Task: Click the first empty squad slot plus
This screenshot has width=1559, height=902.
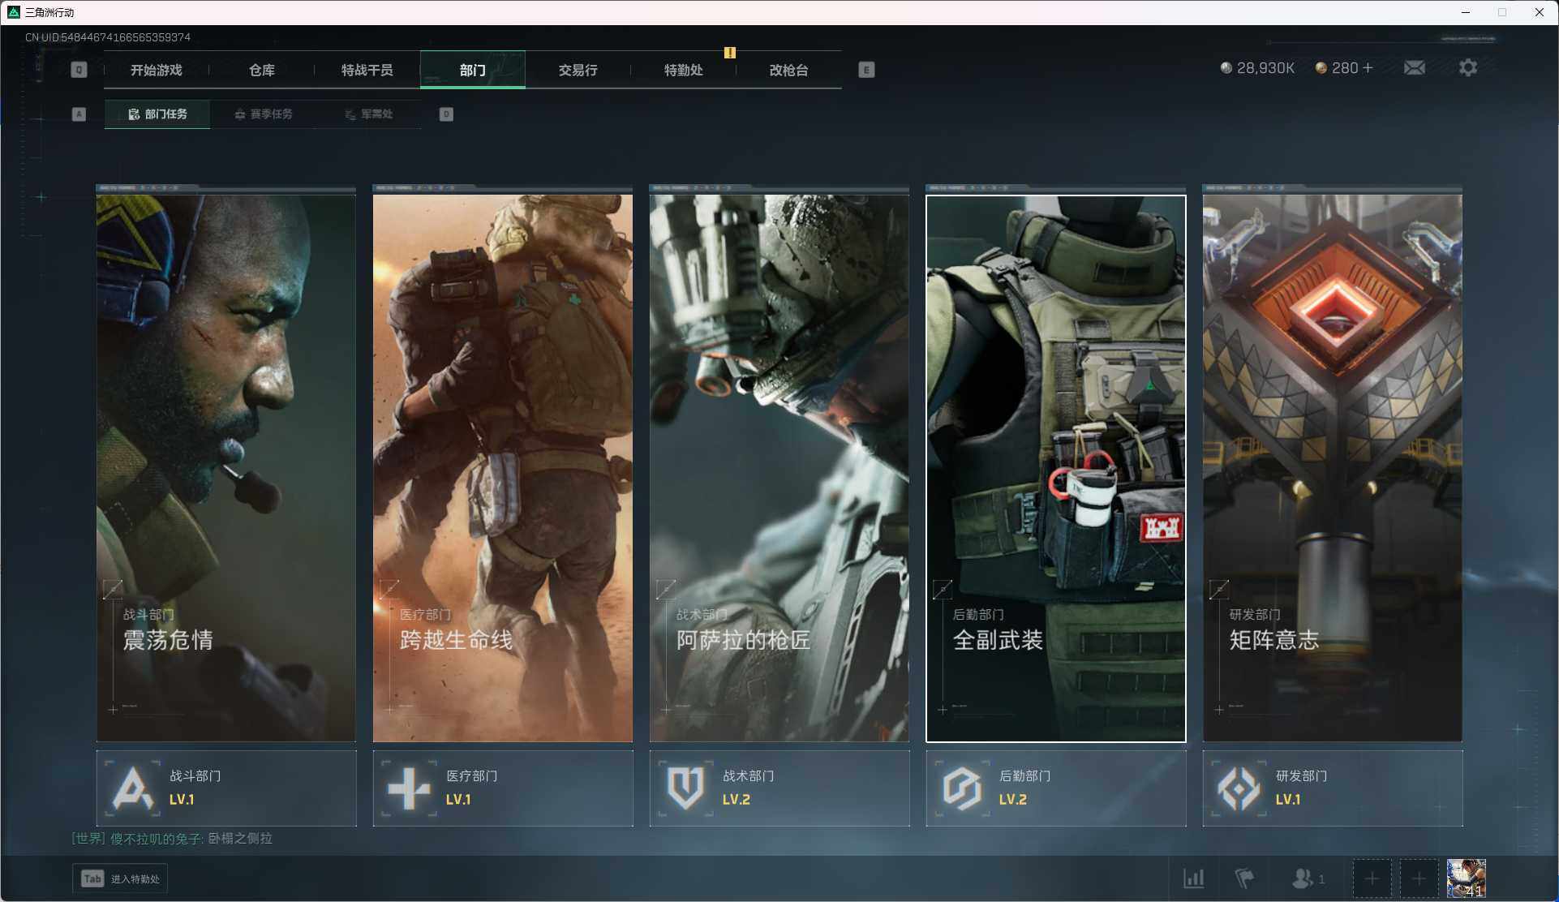Action: (1371, 878)
